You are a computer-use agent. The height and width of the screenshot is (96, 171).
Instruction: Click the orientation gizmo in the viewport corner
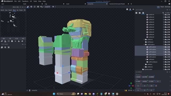coord(131,86)
